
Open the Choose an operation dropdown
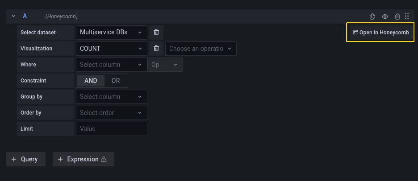coord(201,49)
